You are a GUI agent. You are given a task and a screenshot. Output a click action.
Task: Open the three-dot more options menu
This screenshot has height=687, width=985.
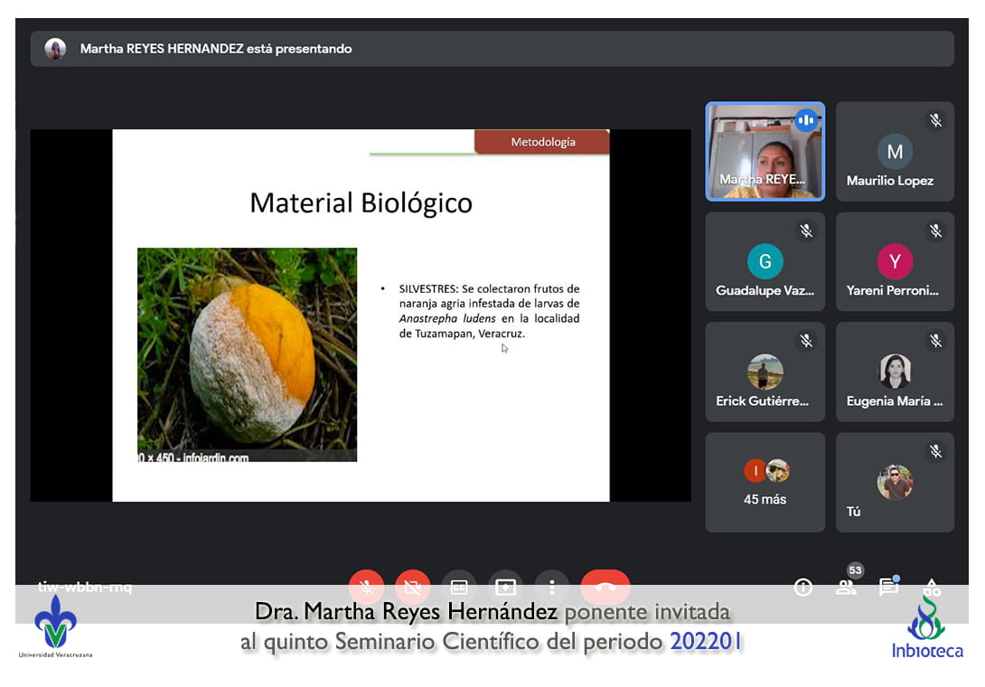551,587
